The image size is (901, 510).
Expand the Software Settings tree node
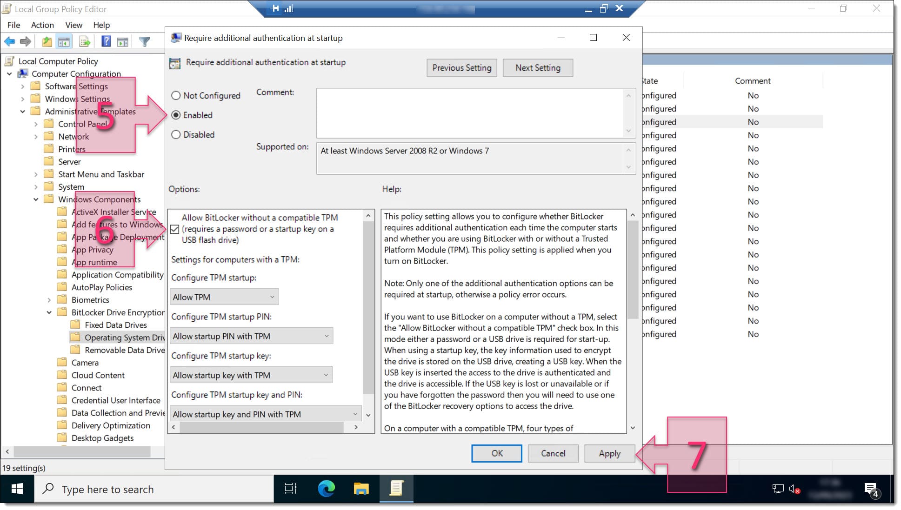pos(22,86)
